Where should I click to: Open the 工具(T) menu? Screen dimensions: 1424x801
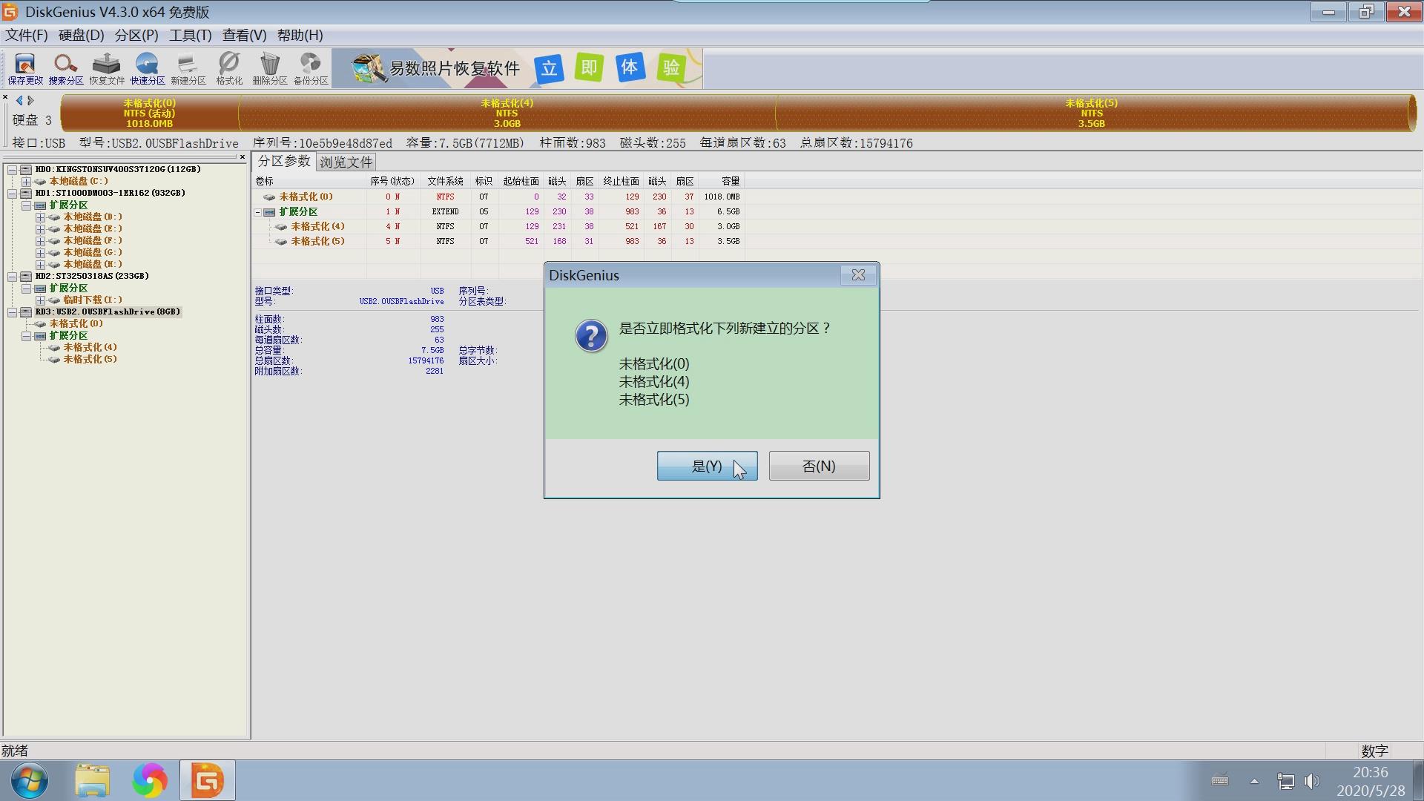pos(190,35)
